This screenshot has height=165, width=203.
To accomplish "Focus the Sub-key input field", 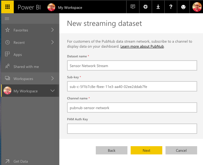I will (x=132, y=86).
